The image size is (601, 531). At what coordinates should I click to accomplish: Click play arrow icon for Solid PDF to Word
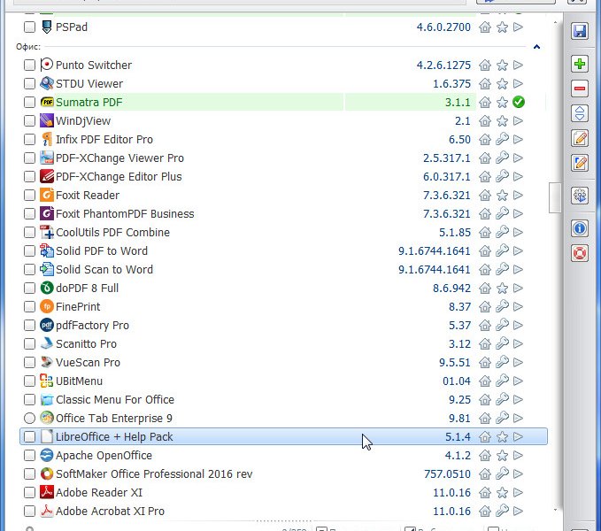coord(518,251)
